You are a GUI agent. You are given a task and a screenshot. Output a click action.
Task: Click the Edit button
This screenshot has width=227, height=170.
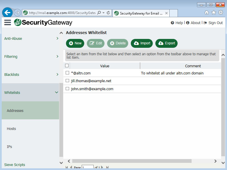[96, 43]
